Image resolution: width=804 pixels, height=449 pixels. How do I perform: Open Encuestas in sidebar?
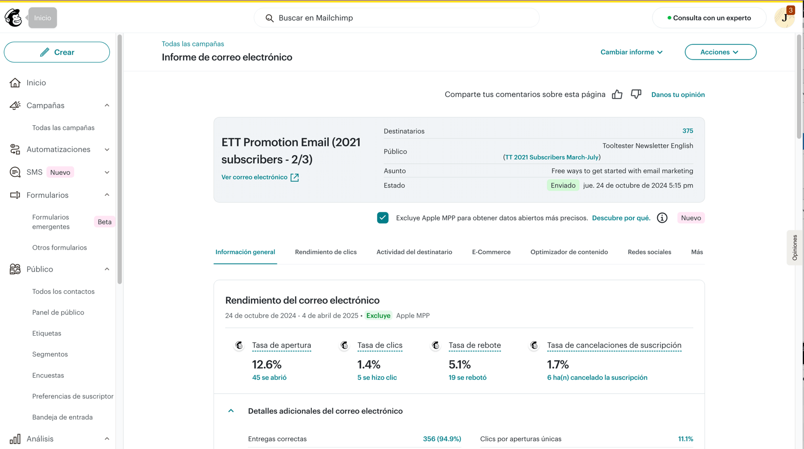tap(48, 375)
